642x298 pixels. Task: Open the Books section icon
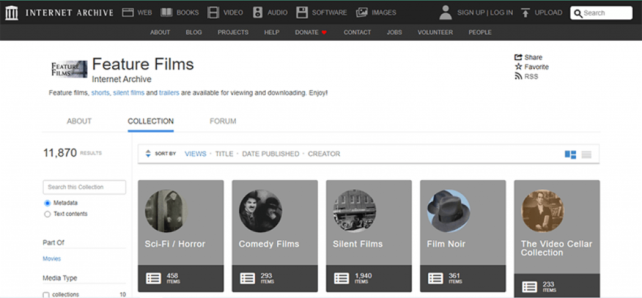(x=166, y=13)
